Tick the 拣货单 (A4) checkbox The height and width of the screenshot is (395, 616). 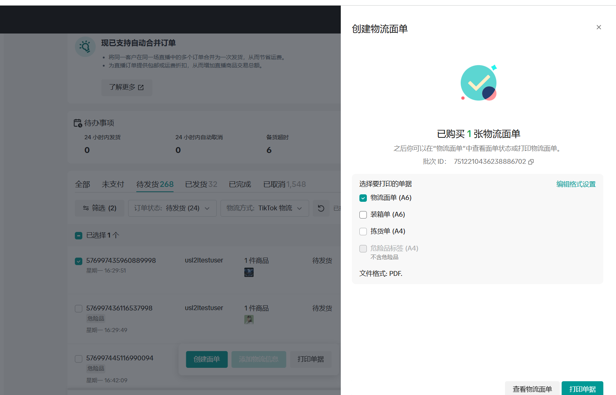click(x=363, y=232)
